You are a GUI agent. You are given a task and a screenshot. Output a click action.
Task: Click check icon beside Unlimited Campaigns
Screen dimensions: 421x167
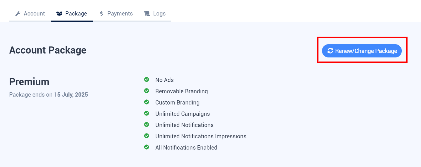point(147,113)
